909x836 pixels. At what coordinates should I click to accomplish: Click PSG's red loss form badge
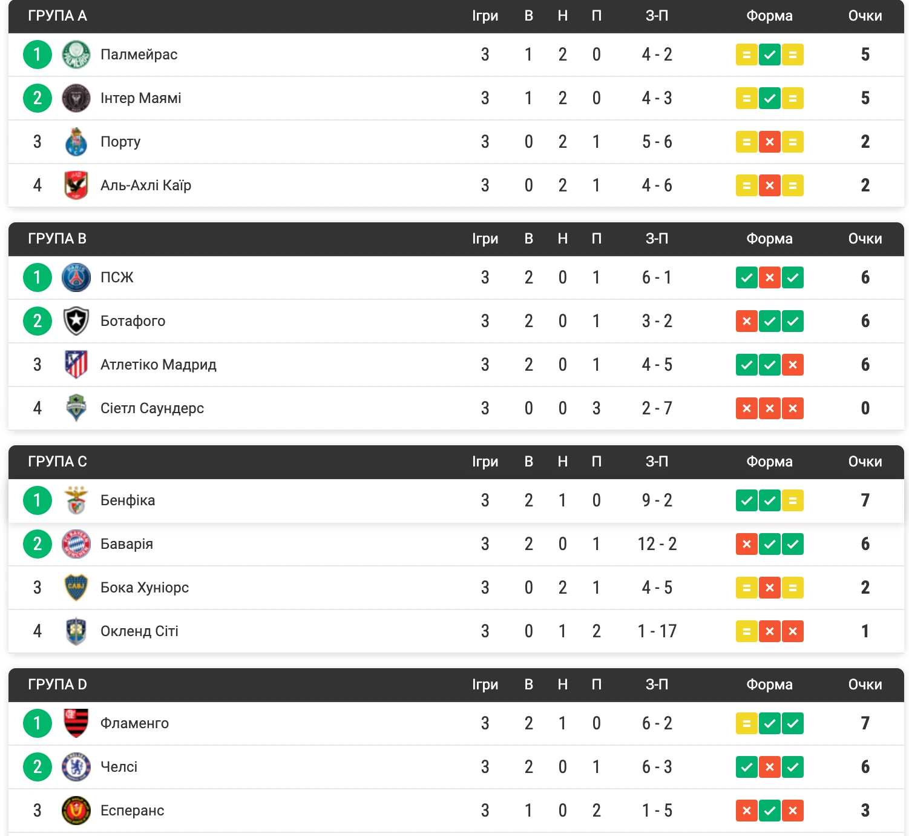pos(770,277)
